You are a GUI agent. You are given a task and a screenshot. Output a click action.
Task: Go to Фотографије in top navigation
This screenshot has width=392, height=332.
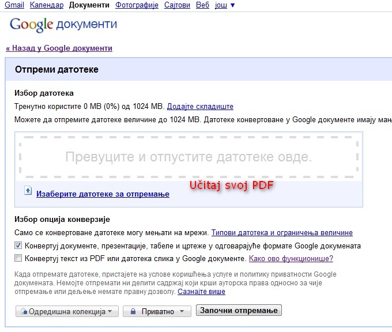[x=137, y=5]
